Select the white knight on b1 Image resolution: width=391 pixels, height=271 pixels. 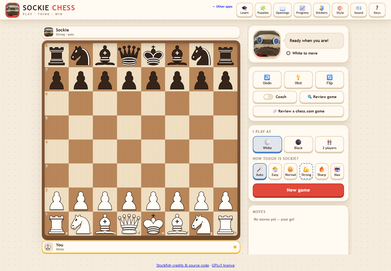pos(81,224)
